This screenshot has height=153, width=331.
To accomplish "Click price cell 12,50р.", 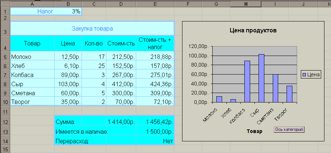I will [68, 57].
